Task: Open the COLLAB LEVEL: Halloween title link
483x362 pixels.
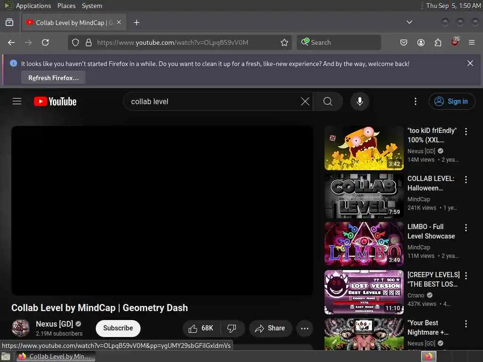Action: click(431, 183)
